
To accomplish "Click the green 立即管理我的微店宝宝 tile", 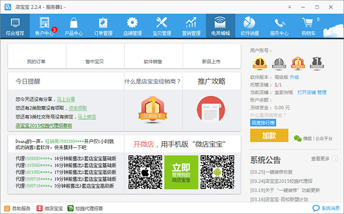I will 181,172.
